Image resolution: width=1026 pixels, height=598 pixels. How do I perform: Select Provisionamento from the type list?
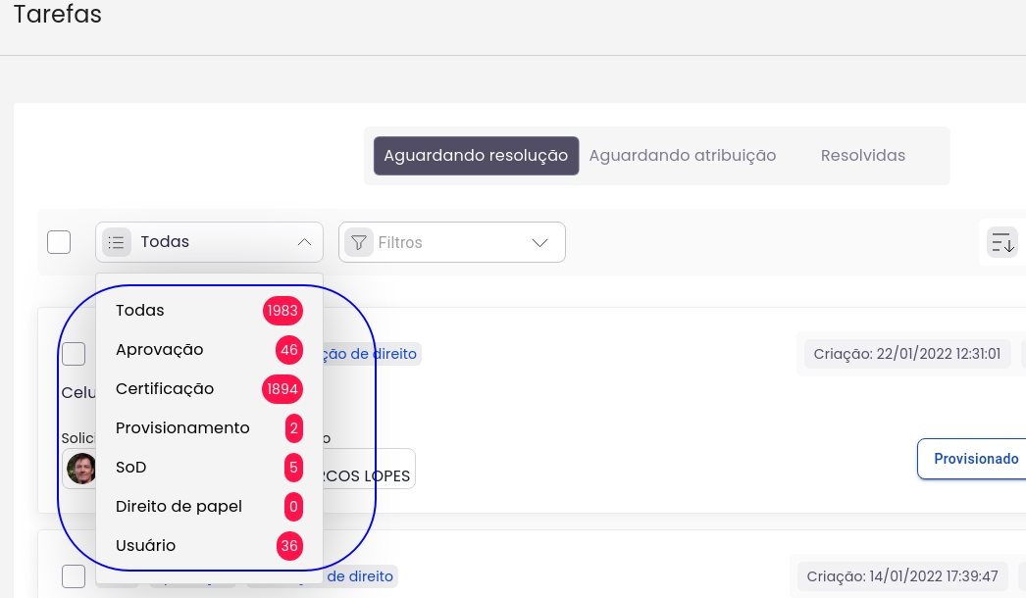(182, 428)
